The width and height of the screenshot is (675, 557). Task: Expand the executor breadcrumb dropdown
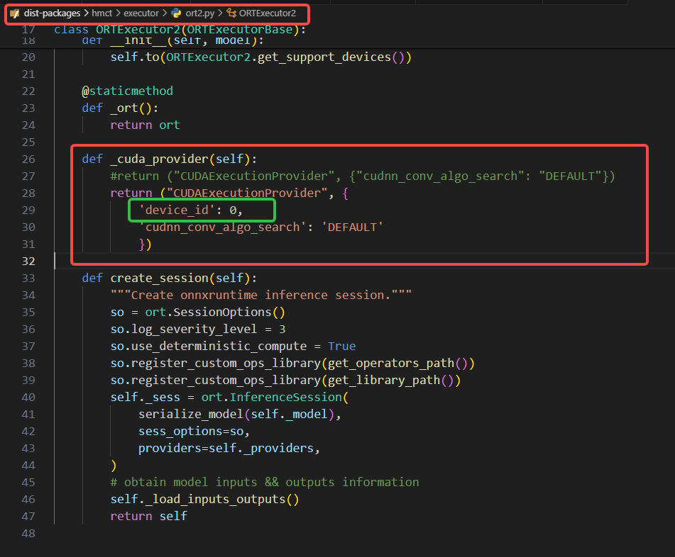point(141,13)
